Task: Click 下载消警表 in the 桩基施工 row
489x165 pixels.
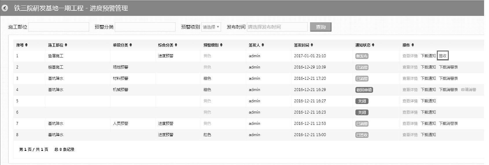Action: tap(449, 67)
